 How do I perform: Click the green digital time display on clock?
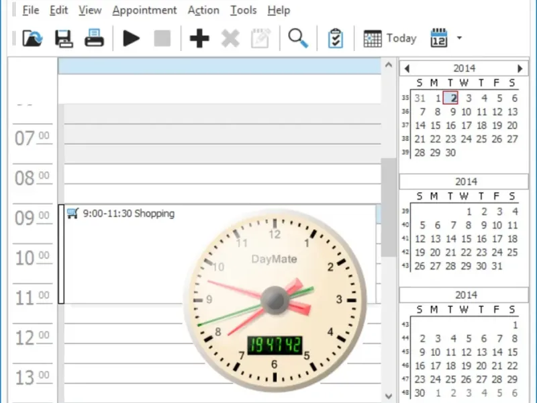click(x=275, y=345)
